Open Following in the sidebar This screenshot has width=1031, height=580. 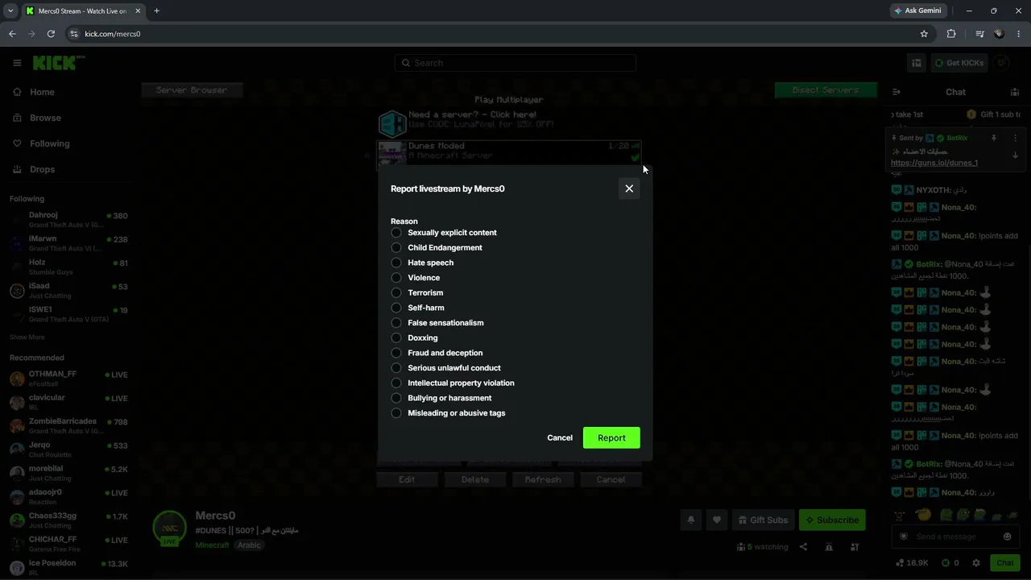coord(50,143)
